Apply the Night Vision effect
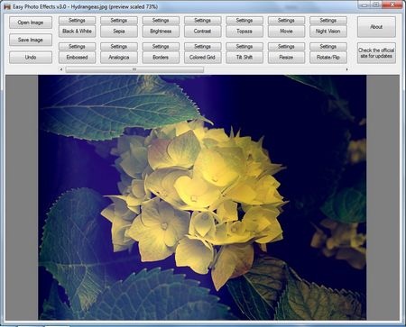 pos(328,32)
